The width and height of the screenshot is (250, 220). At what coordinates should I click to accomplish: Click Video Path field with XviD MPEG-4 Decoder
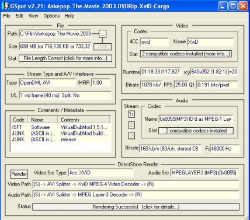[136, 184]
